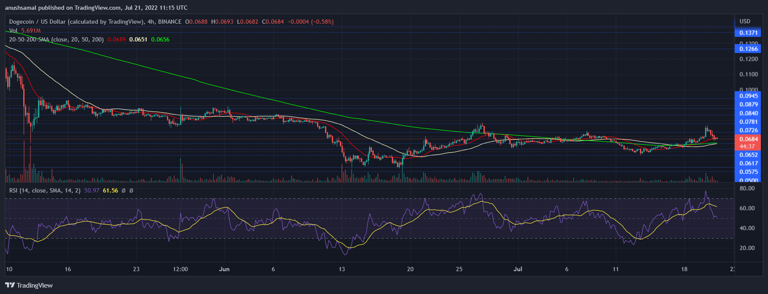Select the 0.0781 price level tag
Image resolution: width=768 pixels, height=294 pixels.
click(x=748, y=122)
